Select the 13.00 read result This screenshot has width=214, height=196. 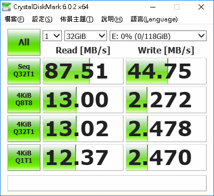pos(83,100)
